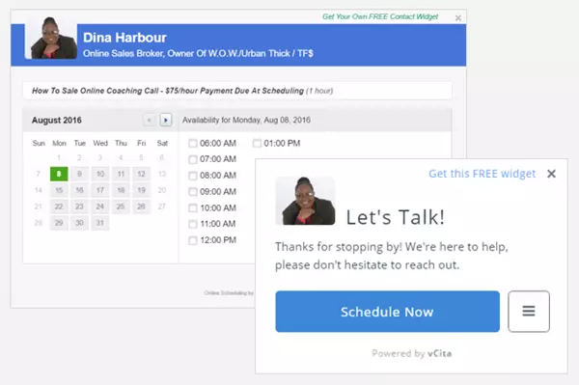
Task: Select August 22 on the calendar
Action: (x=59, y=206)
